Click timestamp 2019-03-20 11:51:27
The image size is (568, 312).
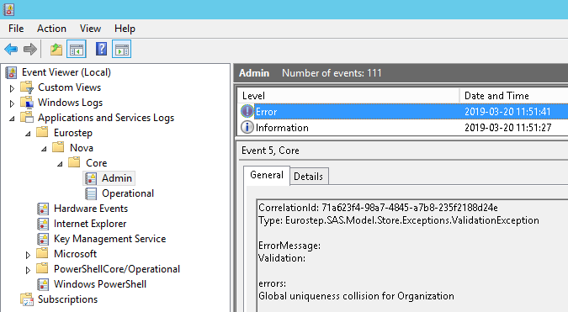(x=508, y=127)
